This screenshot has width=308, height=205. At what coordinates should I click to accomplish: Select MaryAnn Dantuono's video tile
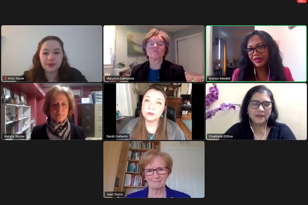tap(154, 53)
